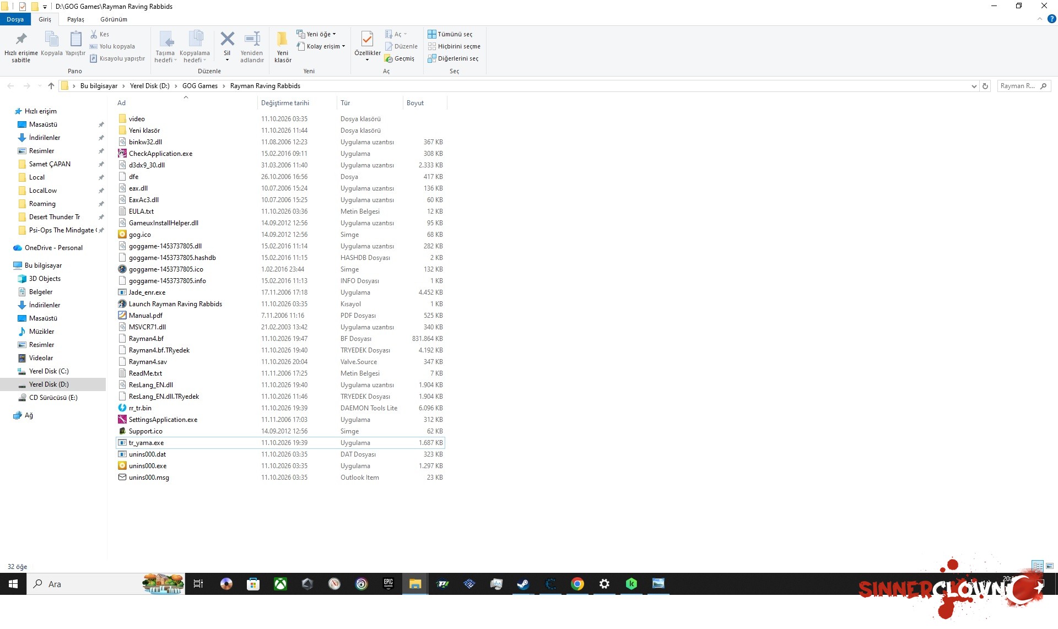This screenshot has width=1058, height=629.
Task: Click the Hiçbirini seçme option
Action: 454,46
